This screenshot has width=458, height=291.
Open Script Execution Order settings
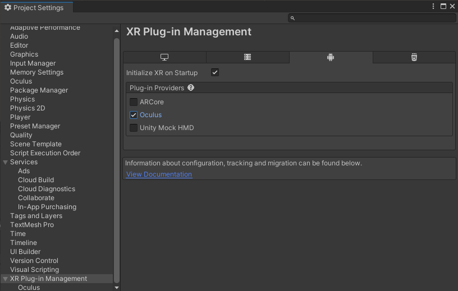click(x=45, y=153)
